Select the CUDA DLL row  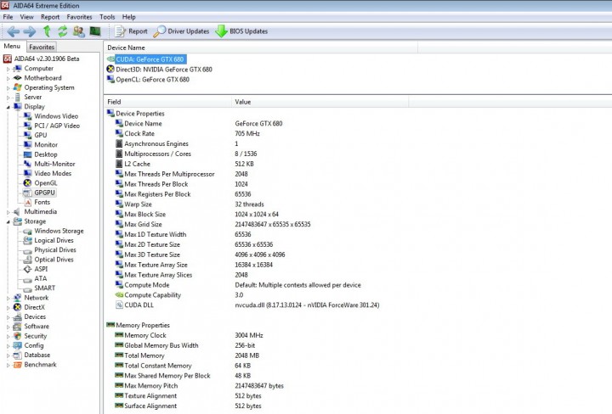tap(139, 305)
